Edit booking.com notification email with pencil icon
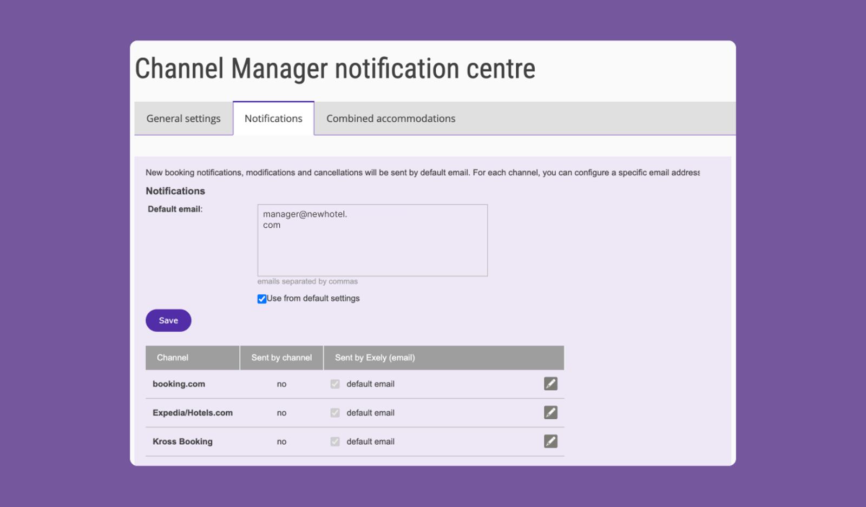The width and height of the screenshot is (866, 507). (550, 384)
